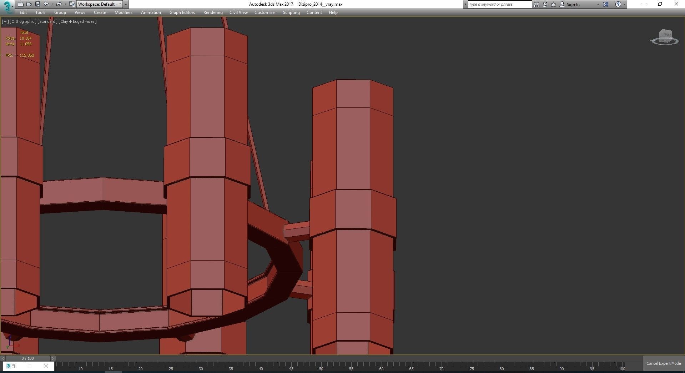Click the Open File folder icon

[29, 4]
